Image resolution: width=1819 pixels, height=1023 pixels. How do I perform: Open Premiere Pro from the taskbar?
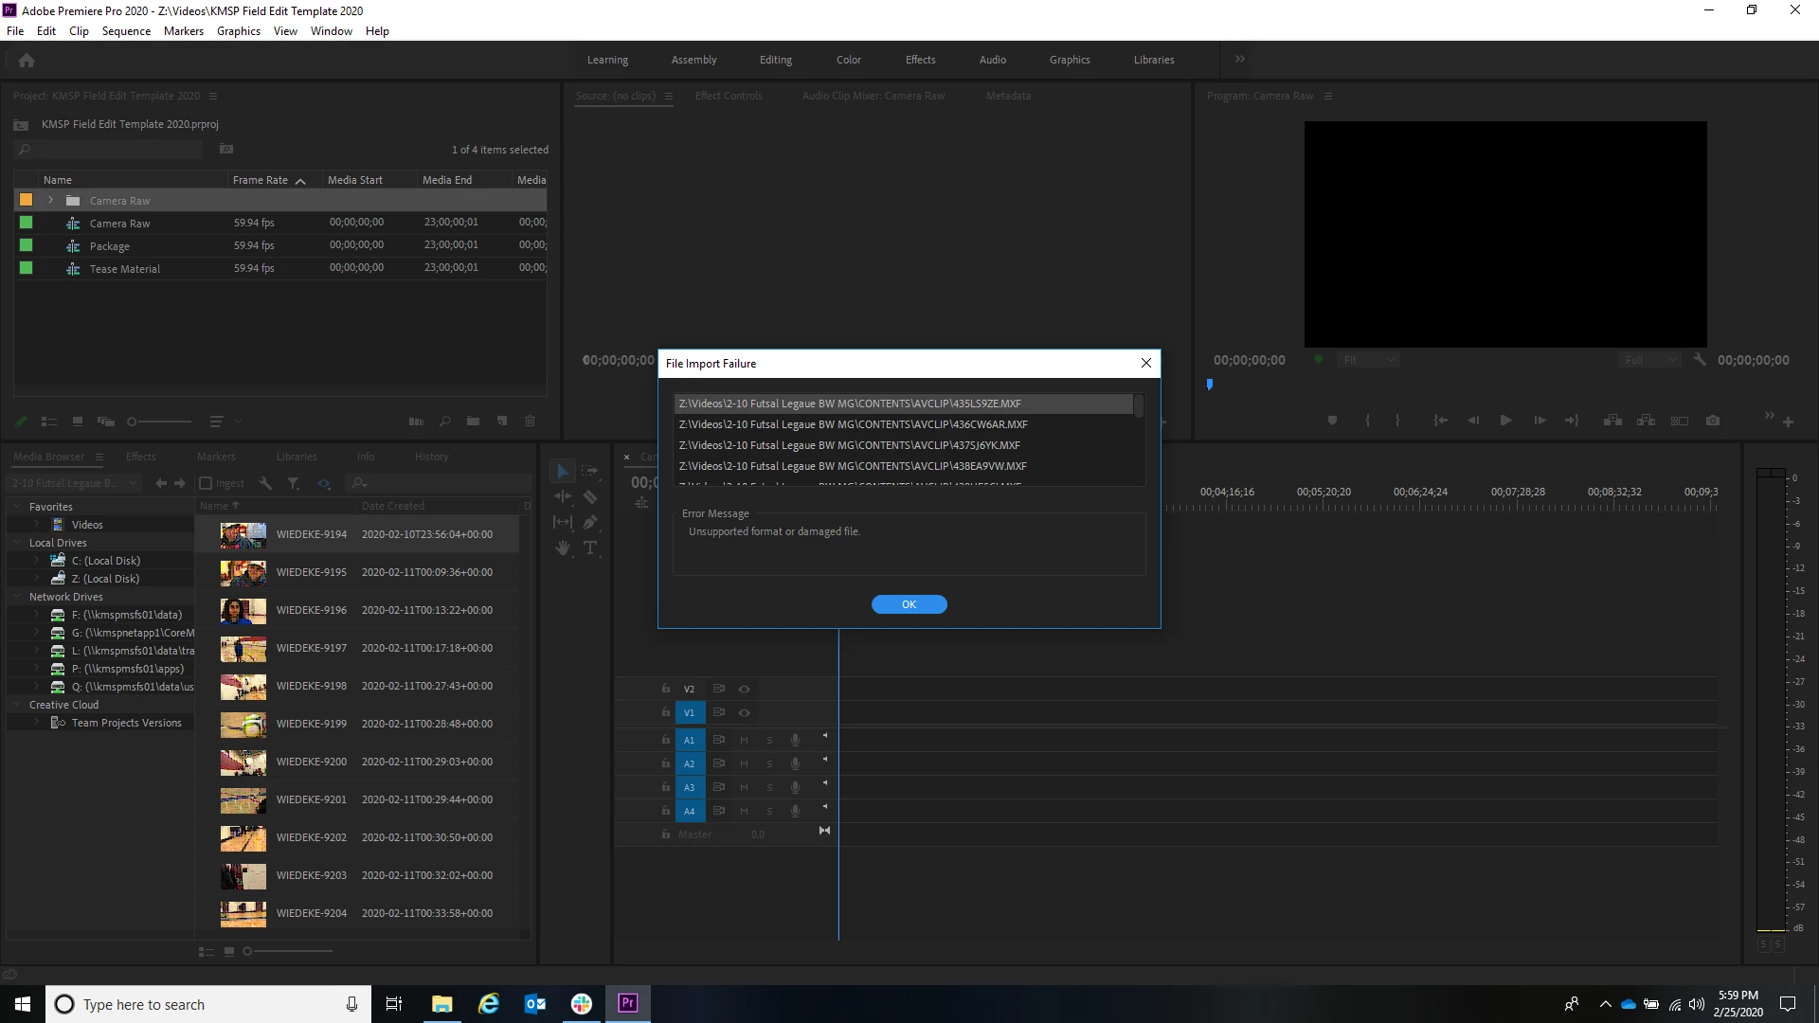(x=628, y=1003)
